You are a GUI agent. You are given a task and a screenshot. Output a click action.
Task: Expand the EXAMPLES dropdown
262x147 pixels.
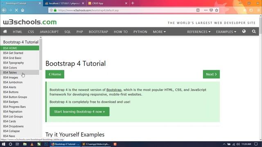coord(226,32)
